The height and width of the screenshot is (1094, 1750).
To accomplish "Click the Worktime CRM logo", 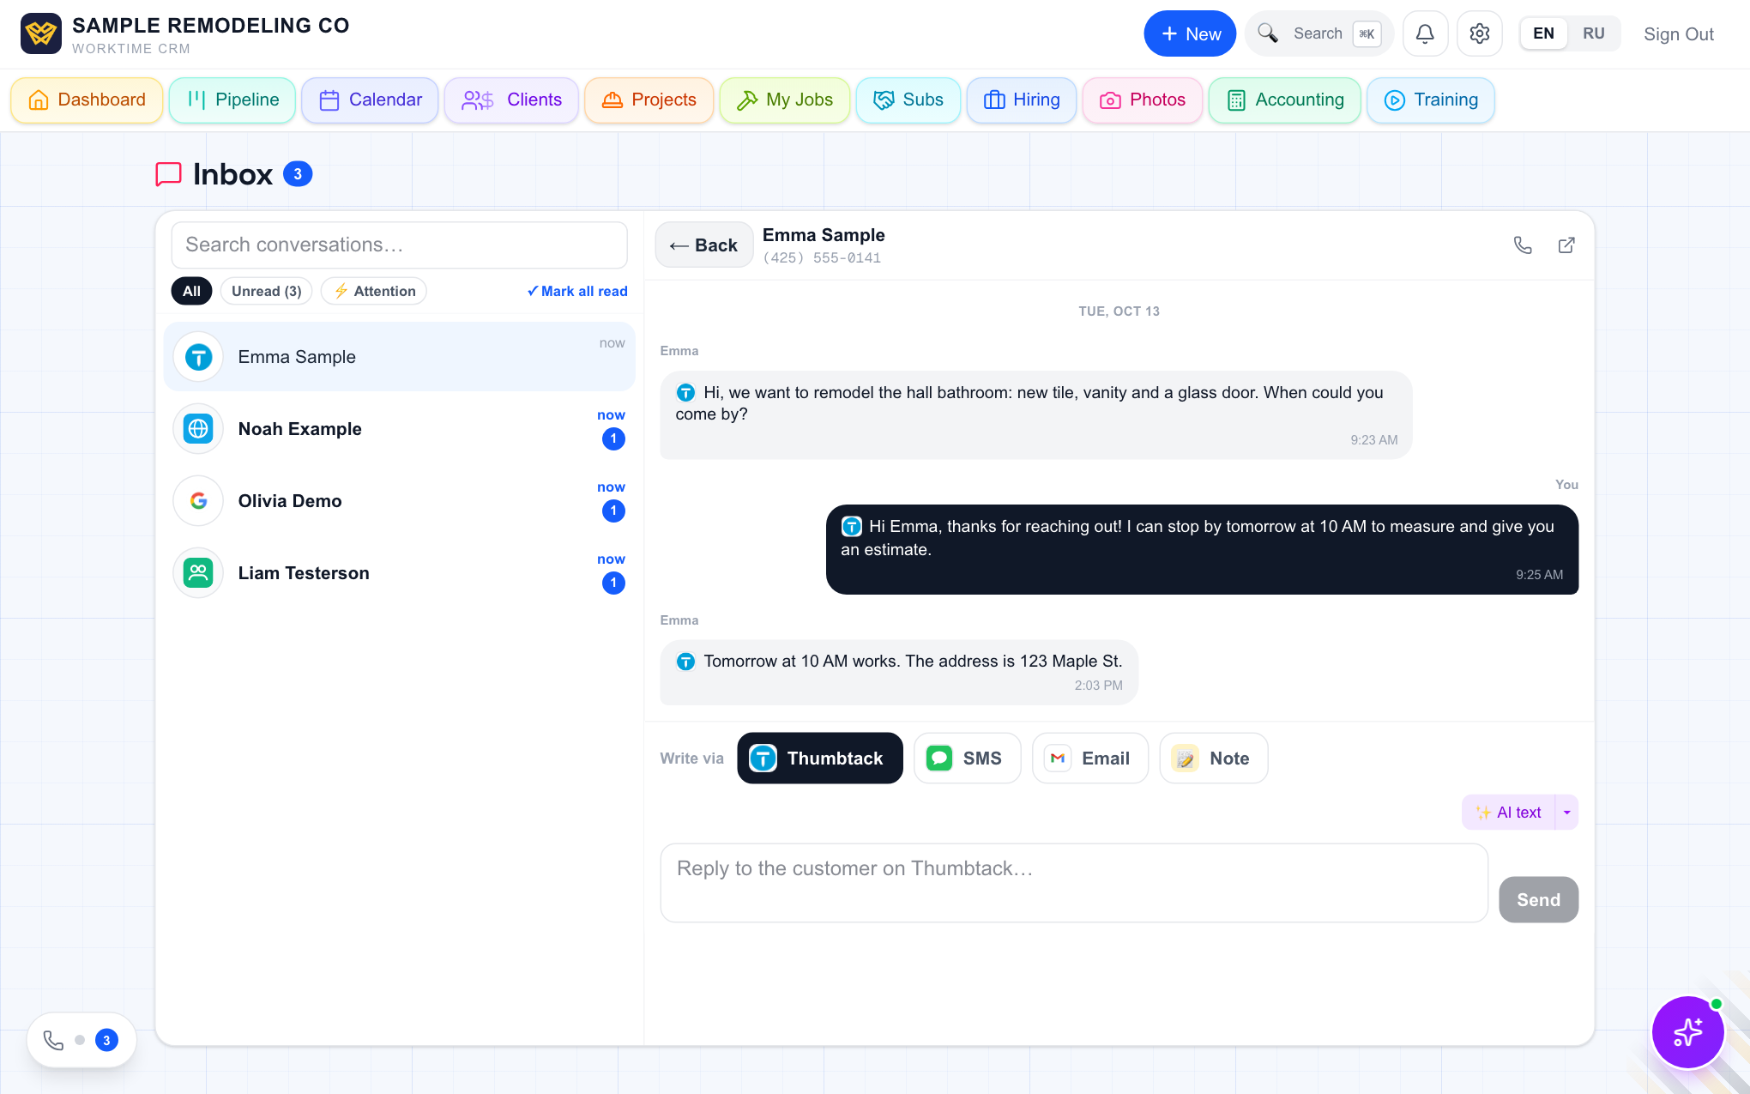I will 41,33.
